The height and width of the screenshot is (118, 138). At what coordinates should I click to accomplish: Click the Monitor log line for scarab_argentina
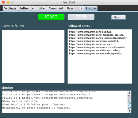coord(48,98)
